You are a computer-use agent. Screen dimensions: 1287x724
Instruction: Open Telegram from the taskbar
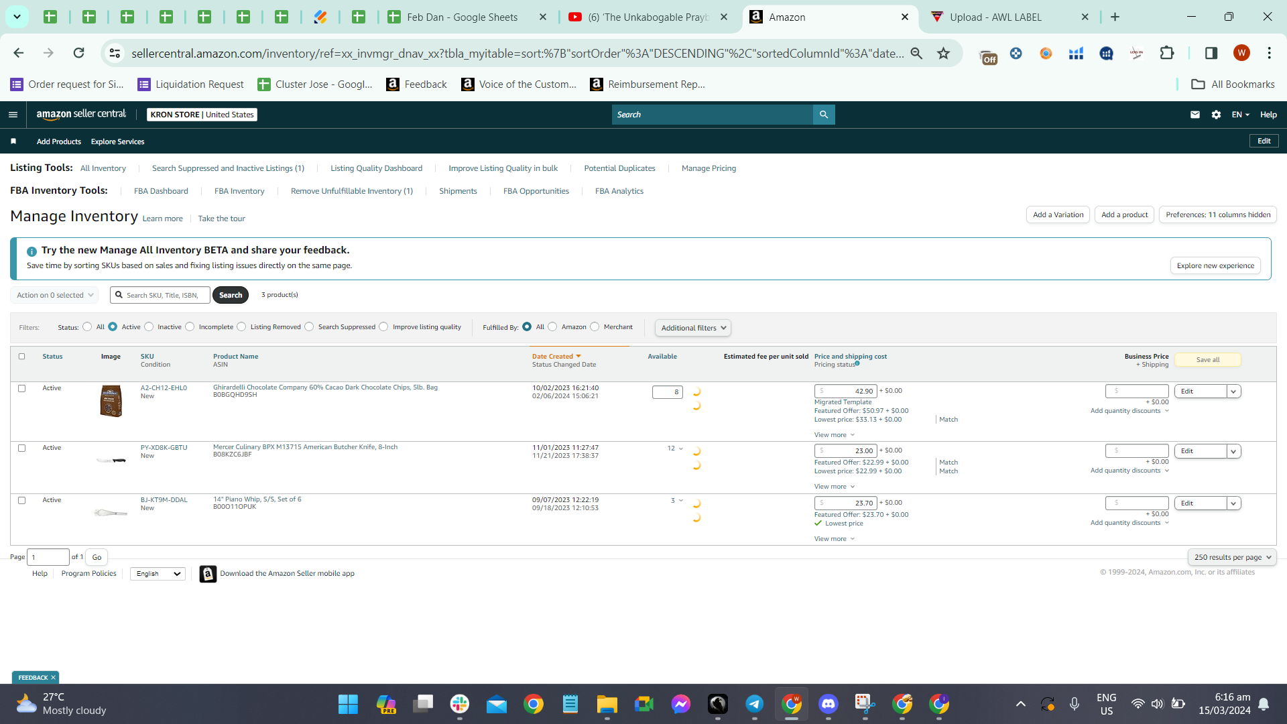tap(755, 704)
